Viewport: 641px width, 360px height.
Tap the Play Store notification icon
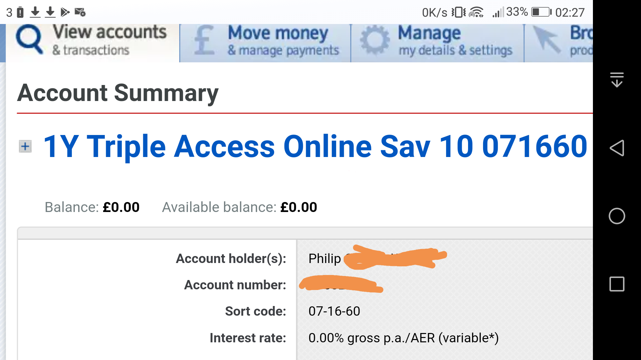65,12
